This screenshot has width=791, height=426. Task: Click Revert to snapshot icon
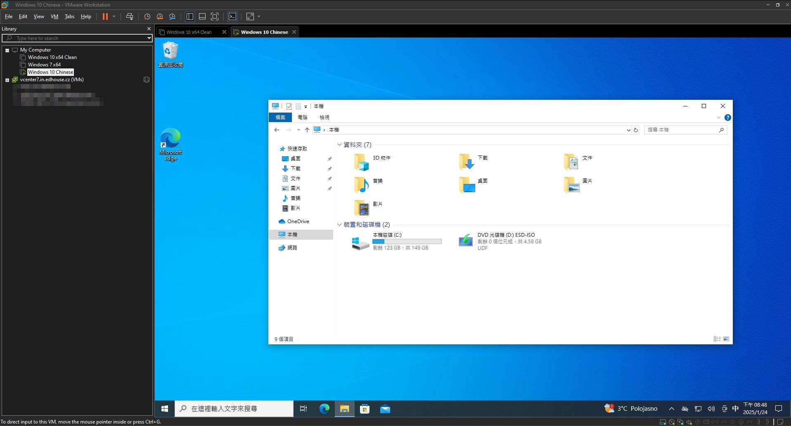pyautogui.click(x=160, y=16)
